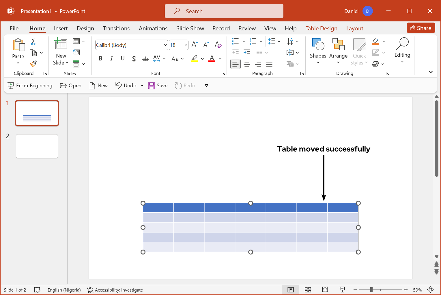Click the Cut scissors icon
This screenshot has width=441, height=295.
click(33, 42)
